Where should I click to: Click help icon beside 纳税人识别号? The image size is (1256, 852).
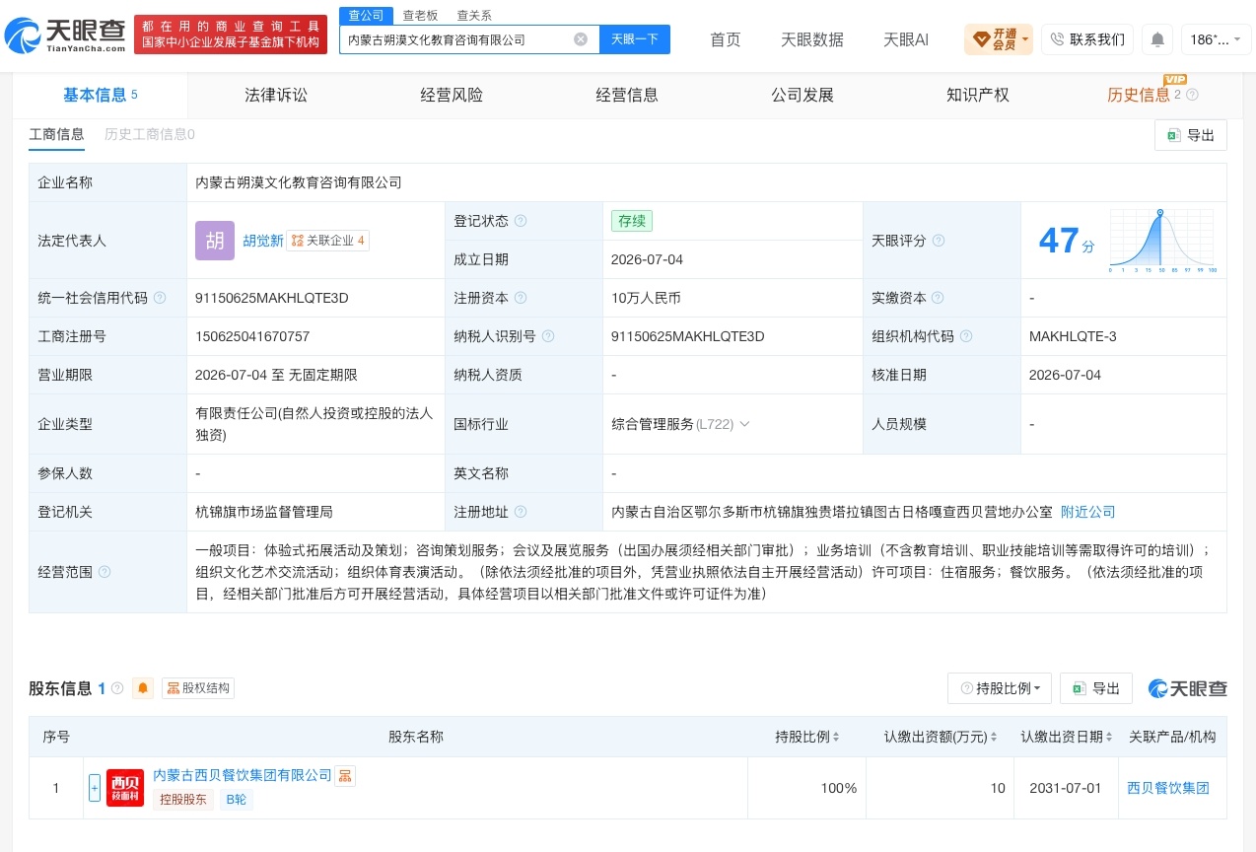tap(548, 336)
